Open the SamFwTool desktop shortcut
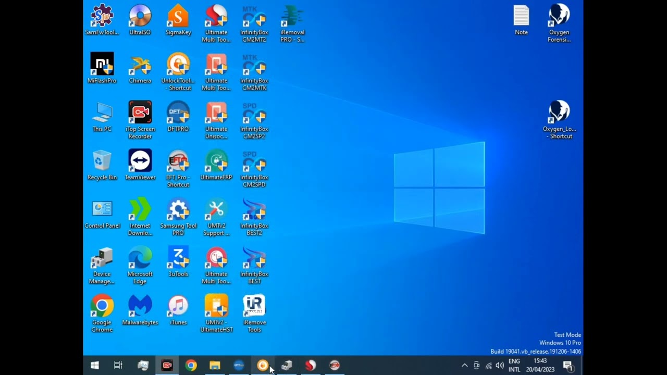Screen dimensions: 667x375 (102, 20)
